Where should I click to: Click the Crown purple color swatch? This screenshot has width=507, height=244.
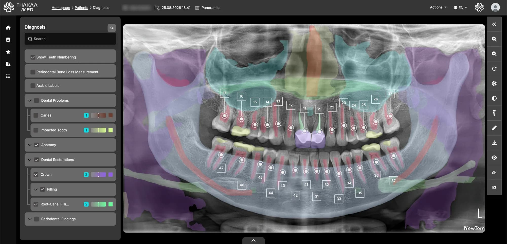tap(111, 175)
